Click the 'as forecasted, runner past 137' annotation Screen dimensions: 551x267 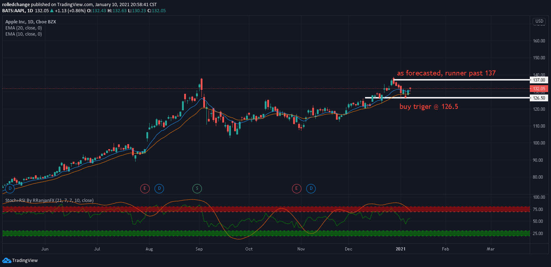(x=446, y=73)
